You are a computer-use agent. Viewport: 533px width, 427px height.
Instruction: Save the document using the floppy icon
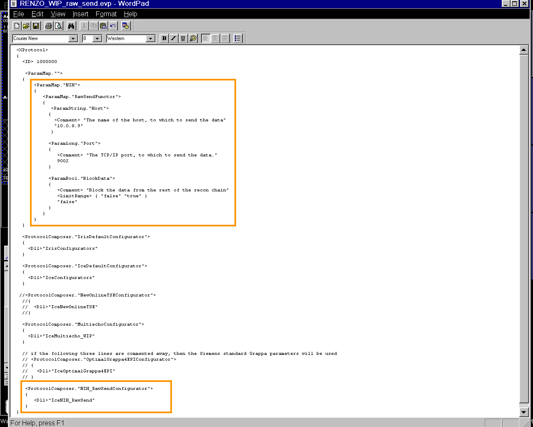[36, 26]
